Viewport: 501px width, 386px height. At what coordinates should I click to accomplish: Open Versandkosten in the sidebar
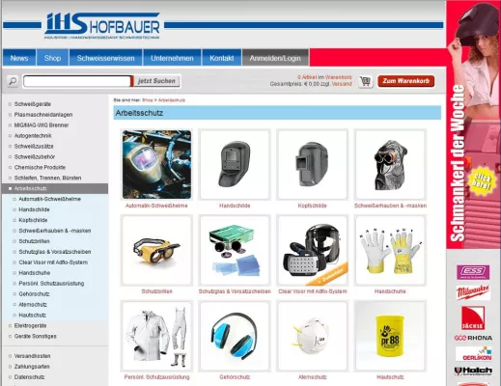(32, 356)
